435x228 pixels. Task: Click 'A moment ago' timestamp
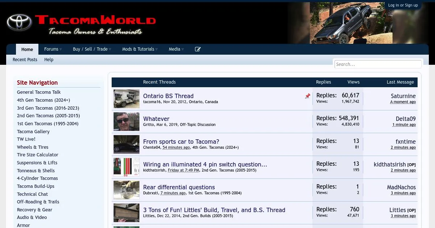pos(403,102)
